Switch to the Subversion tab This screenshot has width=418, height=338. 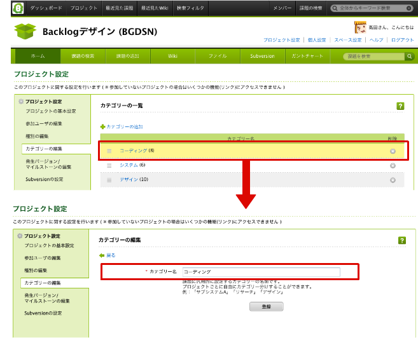pyautogui.click(x=263, y=56)
